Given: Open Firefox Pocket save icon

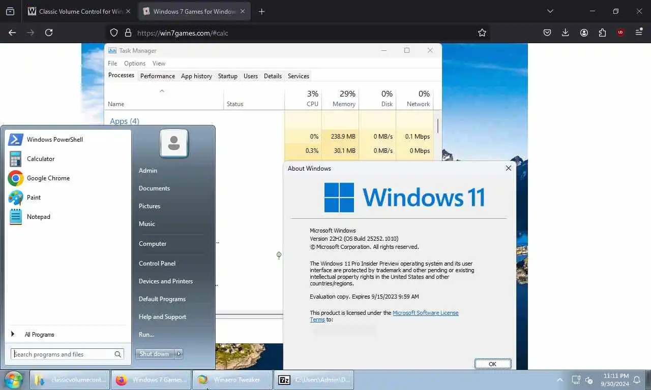Looking at the screenshot, I should (x=547, y=32).
